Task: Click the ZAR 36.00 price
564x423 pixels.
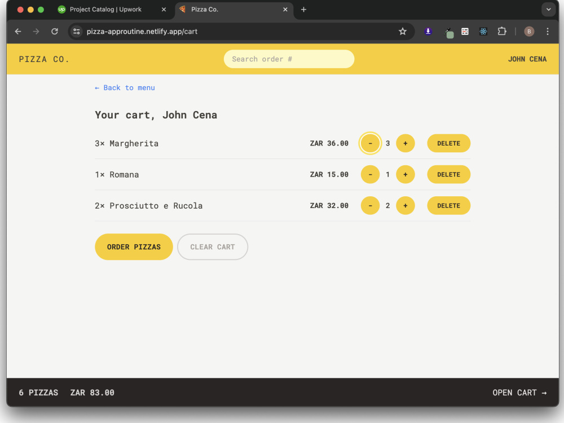Action: [329, 143]
